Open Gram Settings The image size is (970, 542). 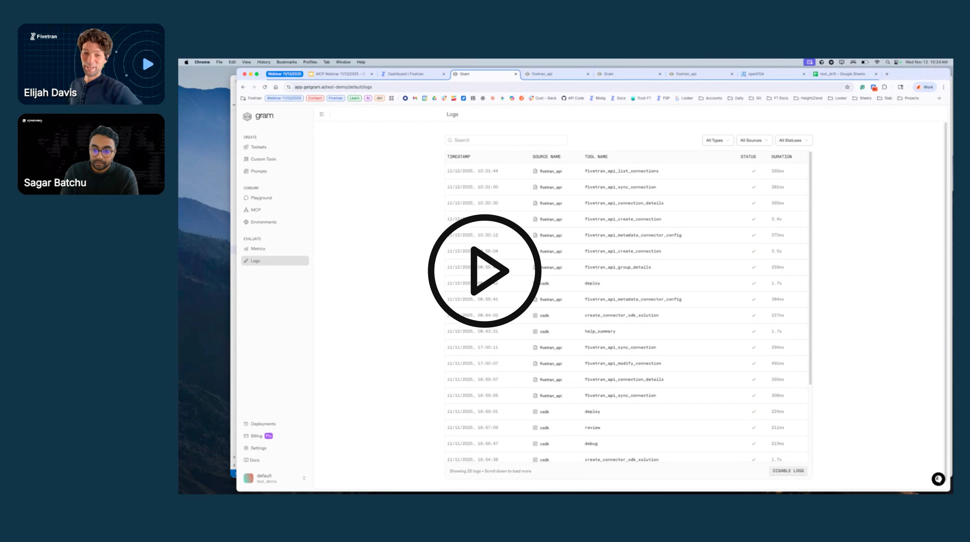click(258, 448)
